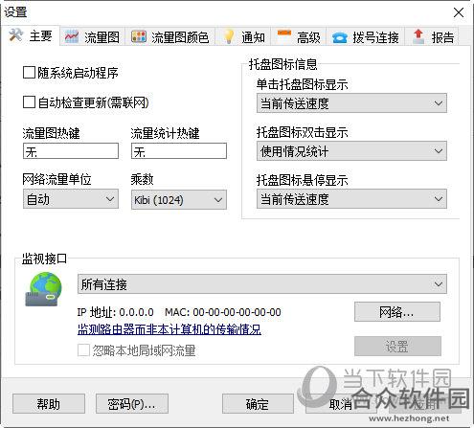Confirm with the 确定 button
This screenshot has width=474, height=428.
click(x=258, y=404)
